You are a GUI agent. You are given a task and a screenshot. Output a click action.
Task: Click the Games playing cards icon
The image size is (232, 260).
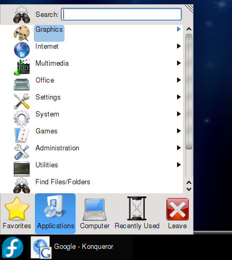tap(22, 135)
